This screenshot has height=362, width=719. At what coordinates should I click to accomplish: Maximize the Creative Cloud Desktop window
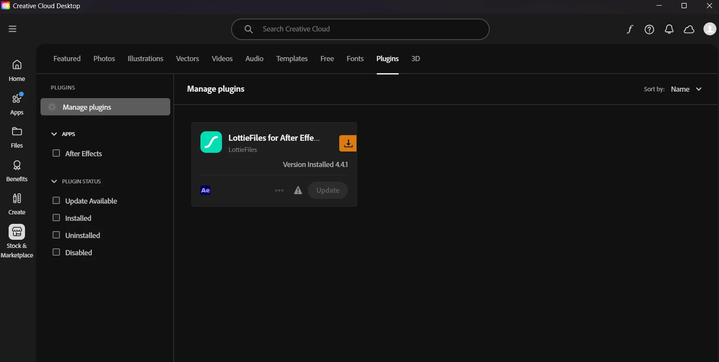click(x=684, y=6)
